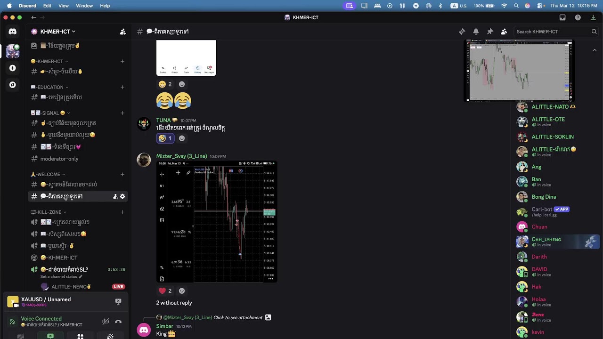Open the Apple menu

(x=9, y=6)
